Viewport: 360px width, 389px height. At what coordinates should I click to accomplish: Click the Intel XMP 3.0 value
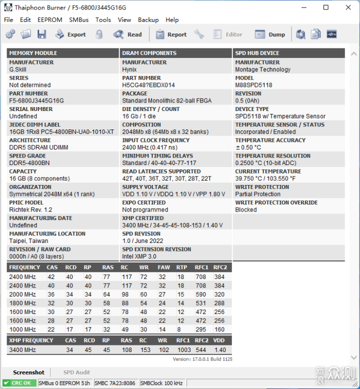point(139,256)
